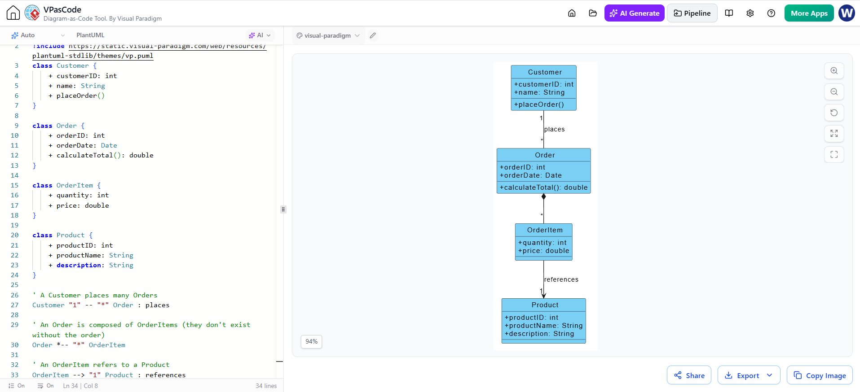Click the Share button
The image size is (860, 392).
689,375
